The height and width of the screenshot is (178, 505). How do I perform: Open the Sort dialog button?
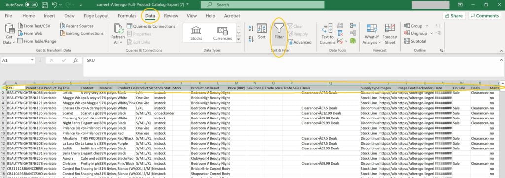[x=262, y=31]
